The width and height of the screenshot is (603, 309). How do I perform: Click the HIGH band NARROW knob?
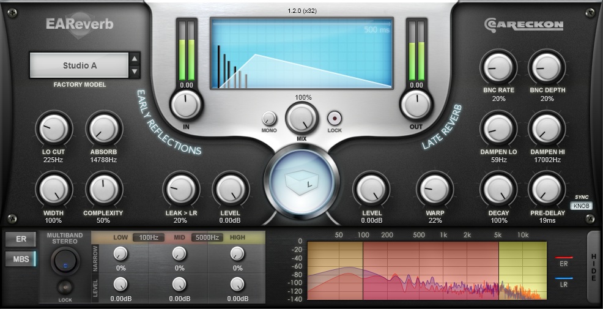[x=237, y=253]
